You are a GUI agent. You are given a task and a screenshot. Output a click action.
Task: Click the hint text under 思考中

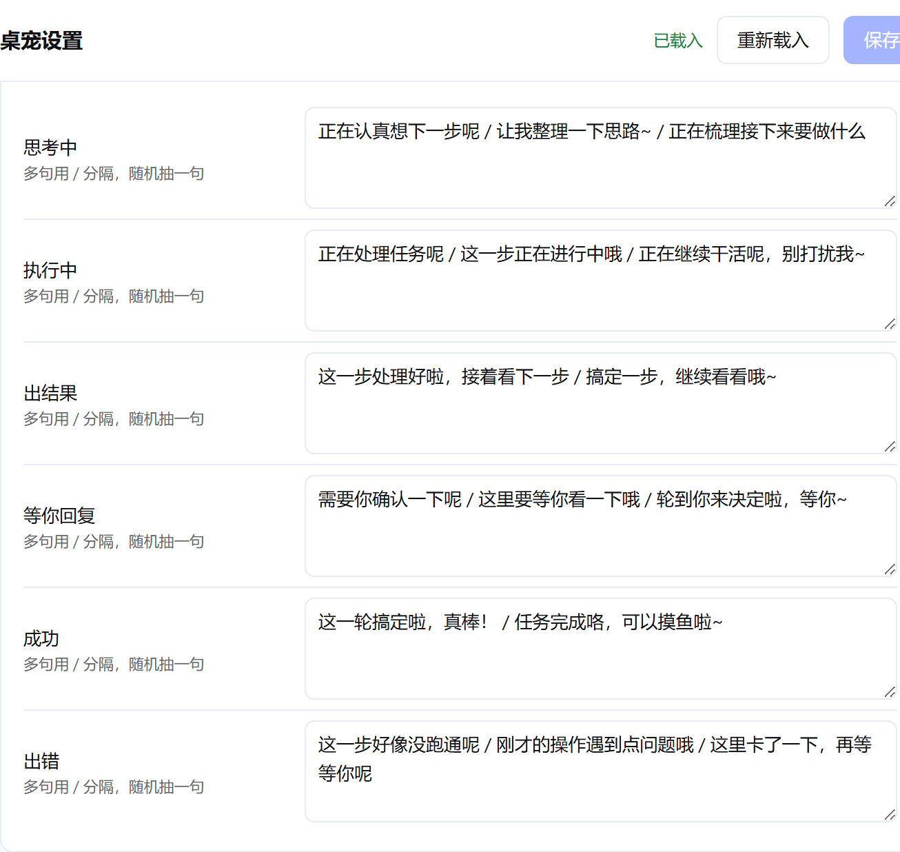pyautogui.click(x=114, y=174)
